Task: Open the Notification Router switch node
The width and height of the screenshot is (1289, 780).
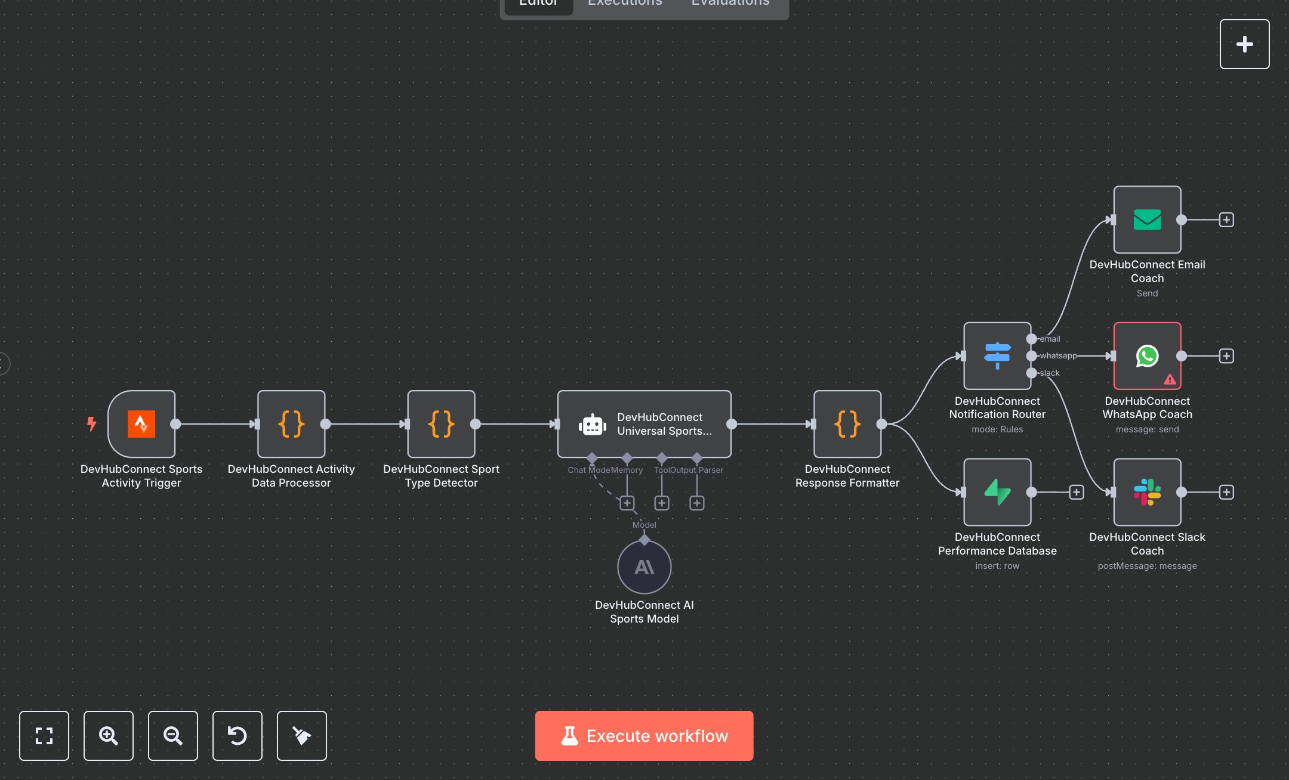Action: [997, 356]
